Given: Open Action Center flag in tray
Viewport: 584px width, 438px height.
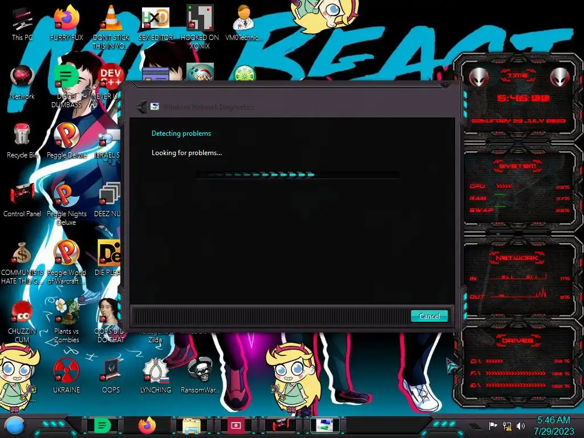Looking at the screenshot, I should [x=493, y=425].
